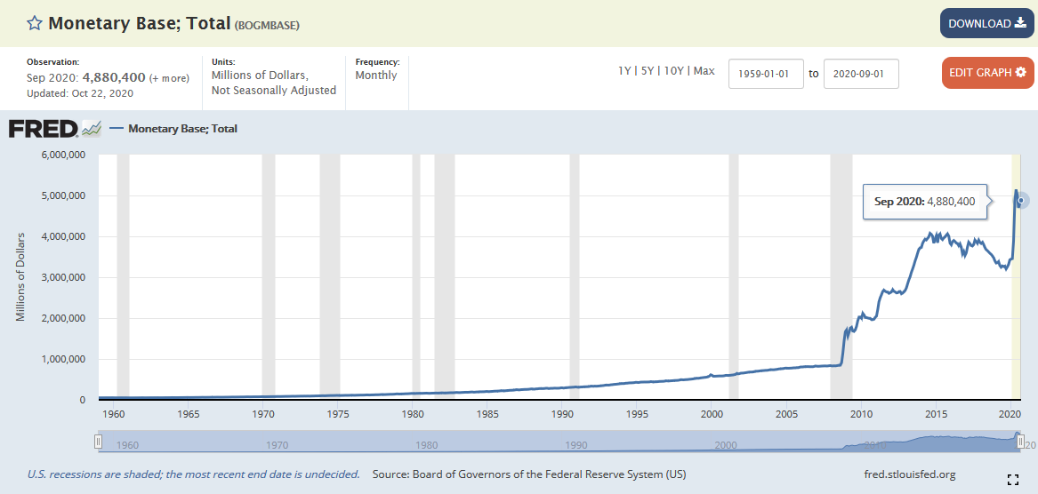Image resolution: width=1038 pixels, height=494 pixels.
Task: Click the Millions of Dollars axis title
Action: click(x=20, y=277)
